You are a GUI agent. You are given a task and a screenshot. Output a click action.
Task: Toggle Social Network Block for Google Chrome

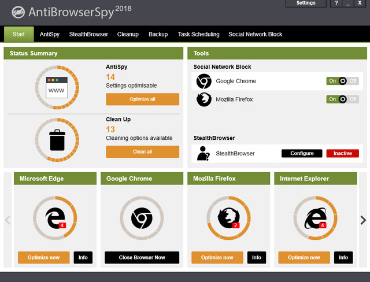[342, 81]
